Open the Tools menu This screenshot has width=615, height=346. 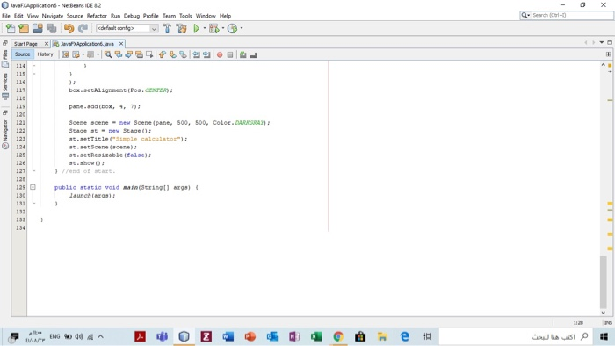[185, 16]
